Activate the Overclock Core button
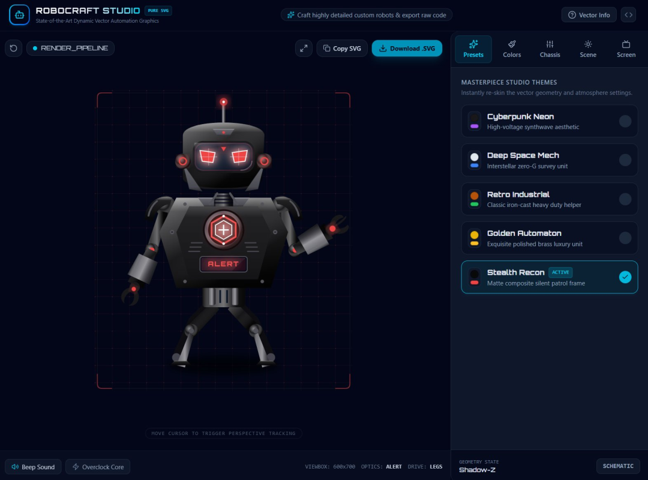Viewport: 648px width, 480px height. click(x=98, y=467)
